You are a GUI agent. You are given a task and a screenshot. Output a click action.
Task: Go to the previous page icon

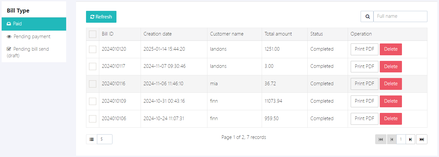point(392,139)
